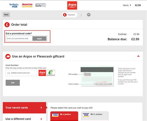Apply the promotional code
Image resolution: width=147 pixels, height=121 pixels.
click(x=39, y=38)
